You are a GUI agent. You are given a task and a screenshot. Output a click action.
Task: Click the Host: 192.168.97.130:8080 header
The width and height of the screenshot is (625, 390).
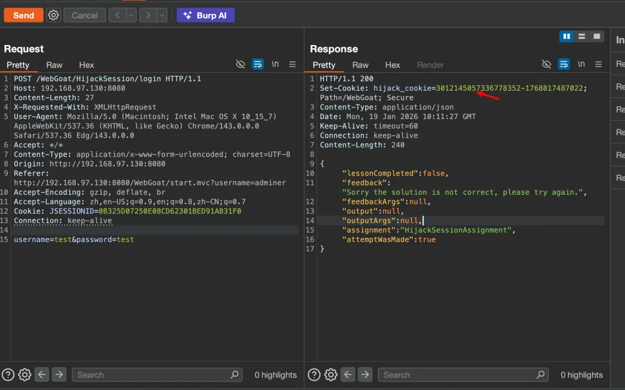(69, 88)
